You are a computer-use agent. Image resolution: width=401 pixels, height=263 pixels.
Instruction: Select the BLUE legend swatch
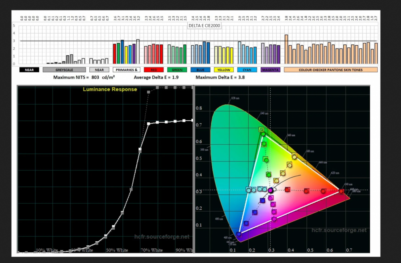200,70
